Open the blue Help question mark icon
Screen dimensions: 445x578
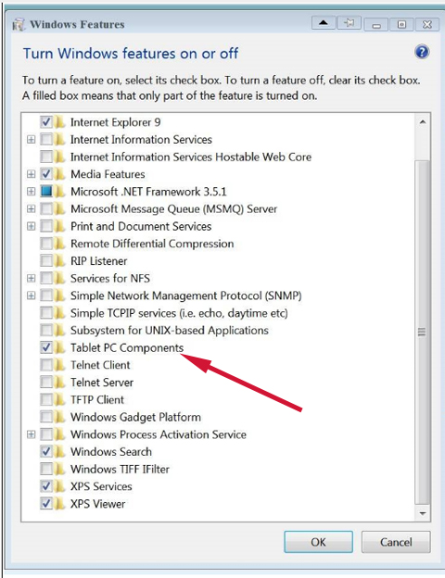(422, 52)
